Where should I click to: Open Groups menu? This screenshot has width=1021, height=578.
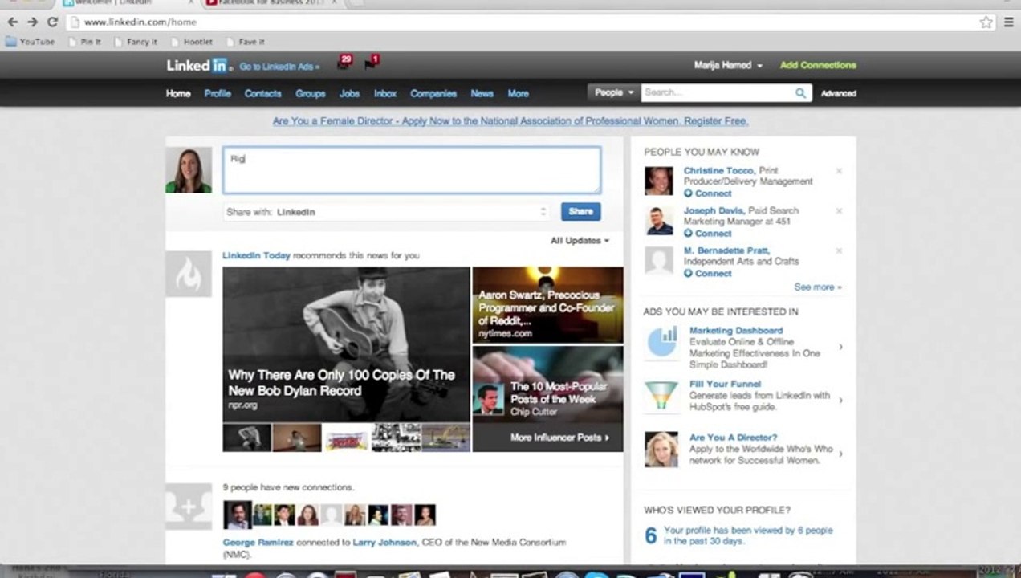coord(310,93)
